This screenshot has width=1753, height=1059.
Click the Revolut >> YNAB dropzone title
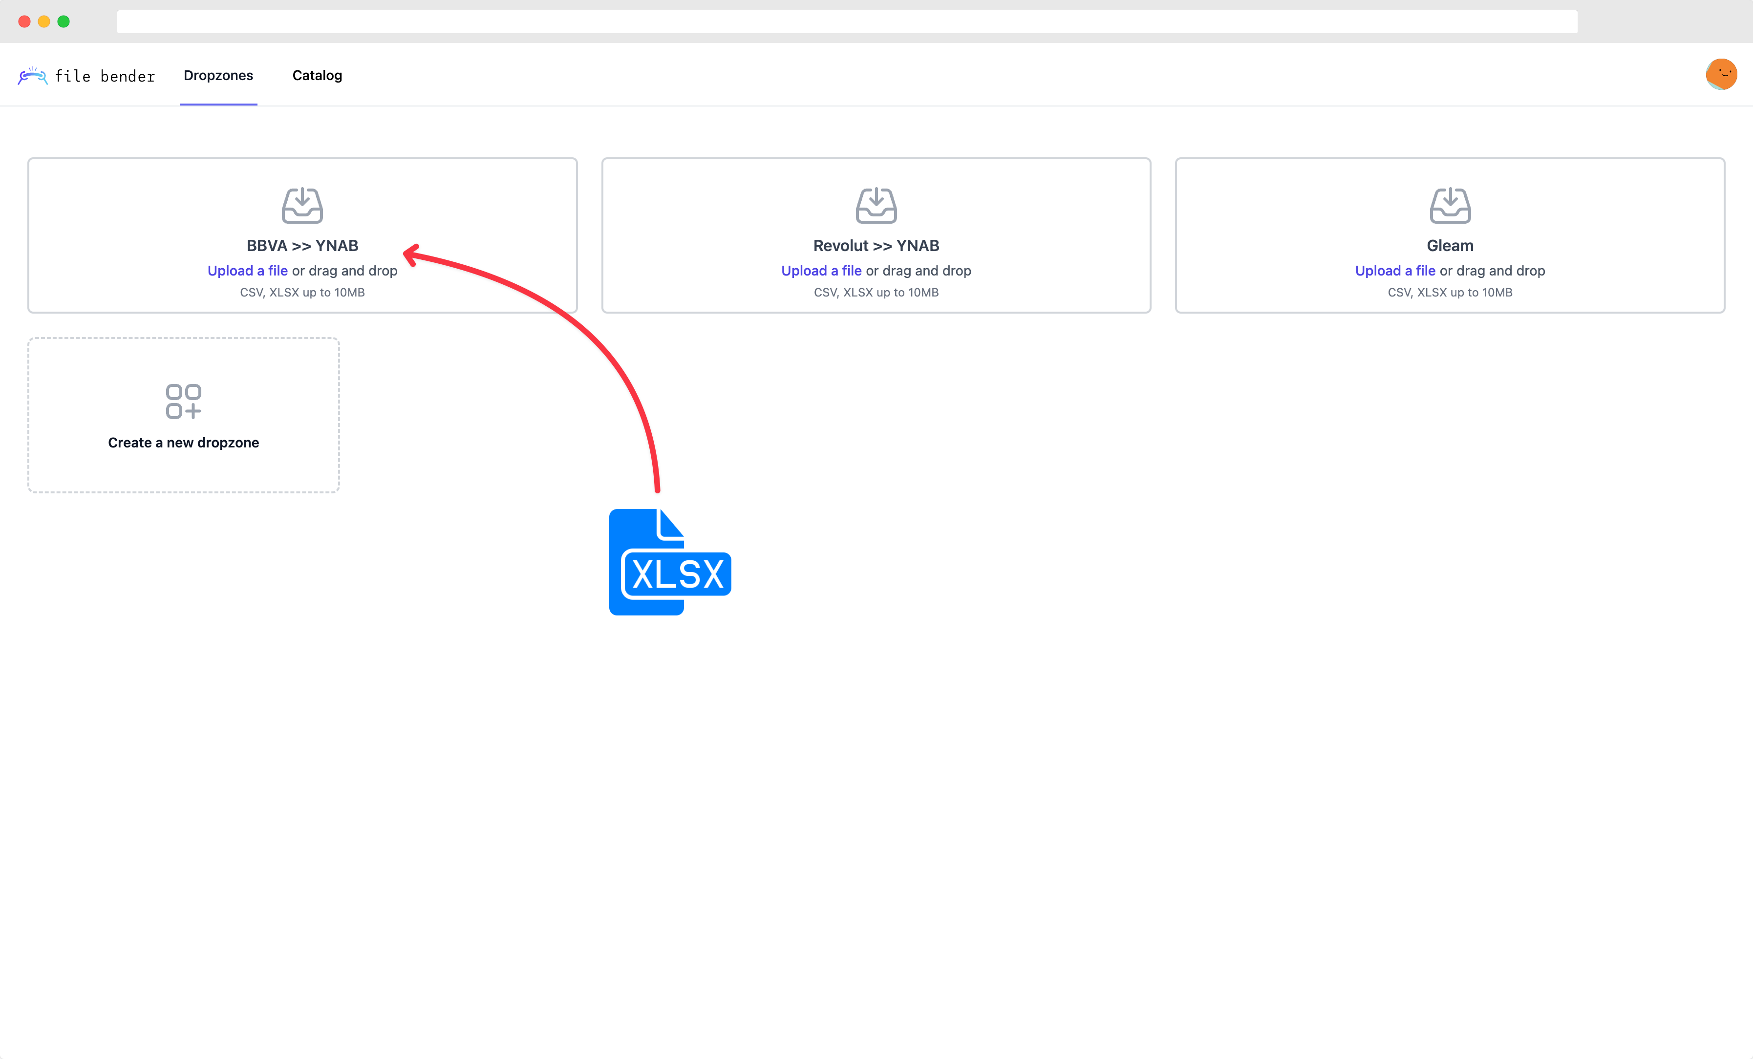(x=876, y=245)
